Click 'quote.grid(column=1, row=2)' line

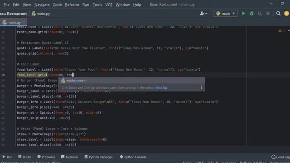pyautogui.click(x=43, y=53)
